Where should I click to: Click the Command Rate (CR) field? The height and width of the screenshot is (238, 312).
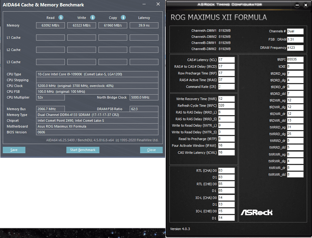click(226, 87)
